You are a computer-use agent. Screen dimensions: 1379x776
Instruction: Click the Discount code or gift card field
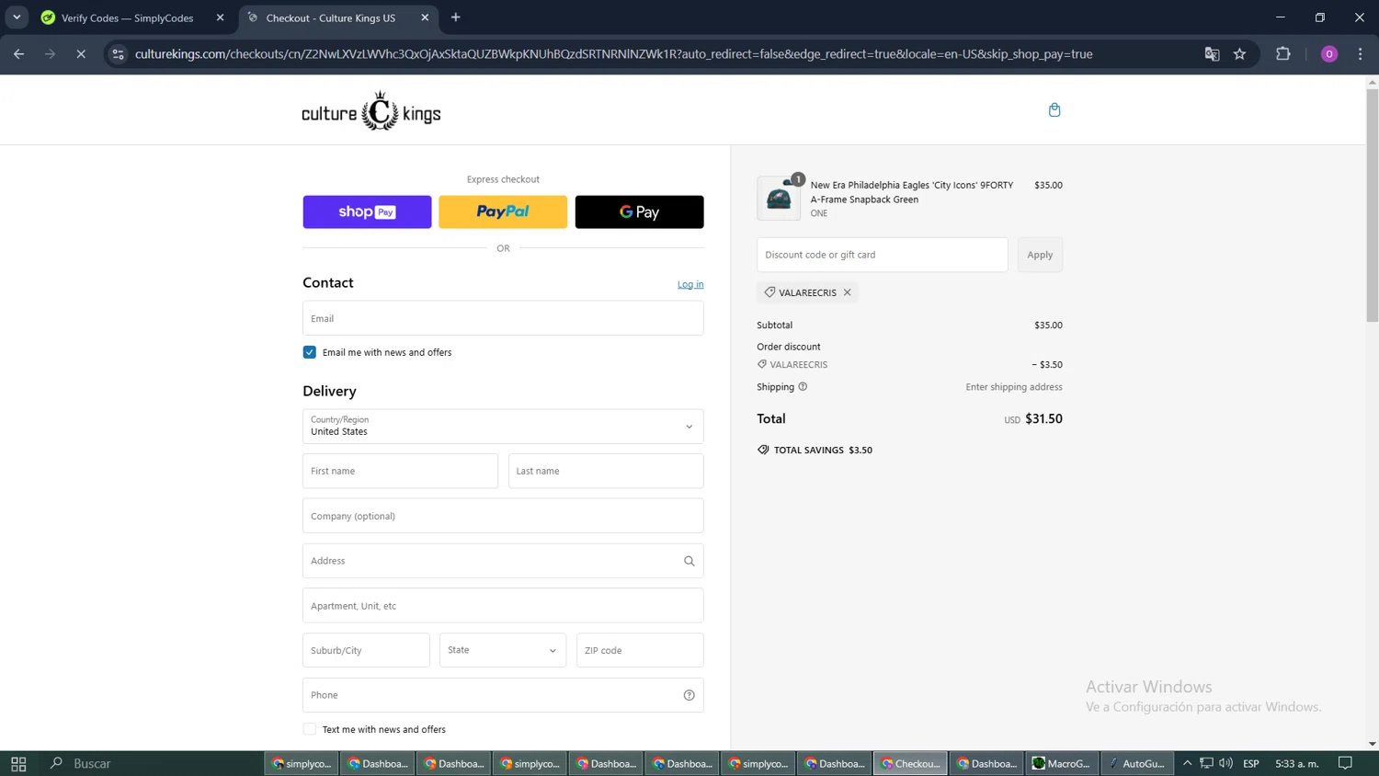(883, 255)
